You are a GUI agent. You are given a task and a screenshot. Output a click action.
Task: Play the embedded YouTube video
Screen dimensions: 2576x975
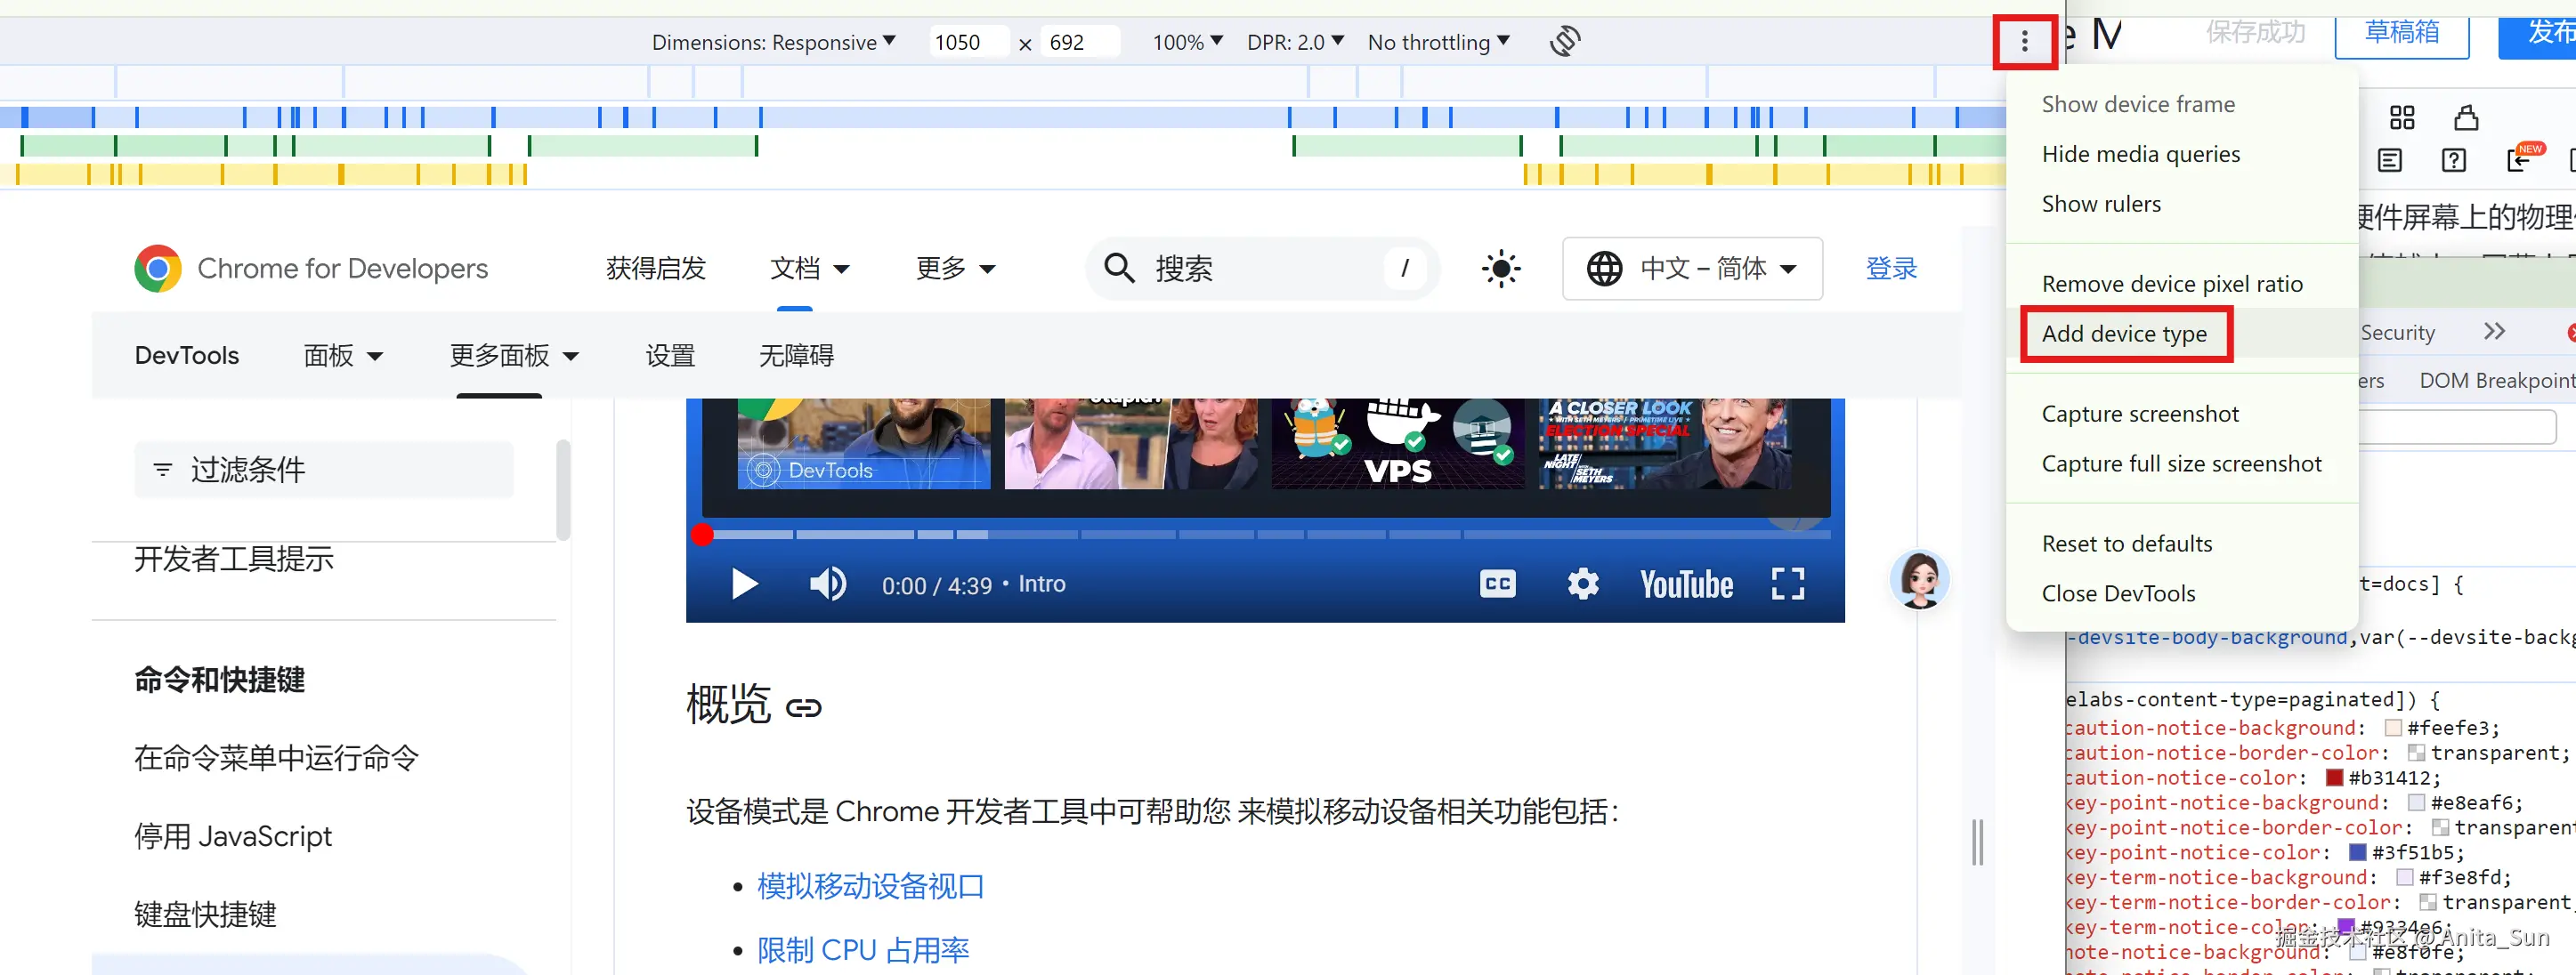[744, 584]
